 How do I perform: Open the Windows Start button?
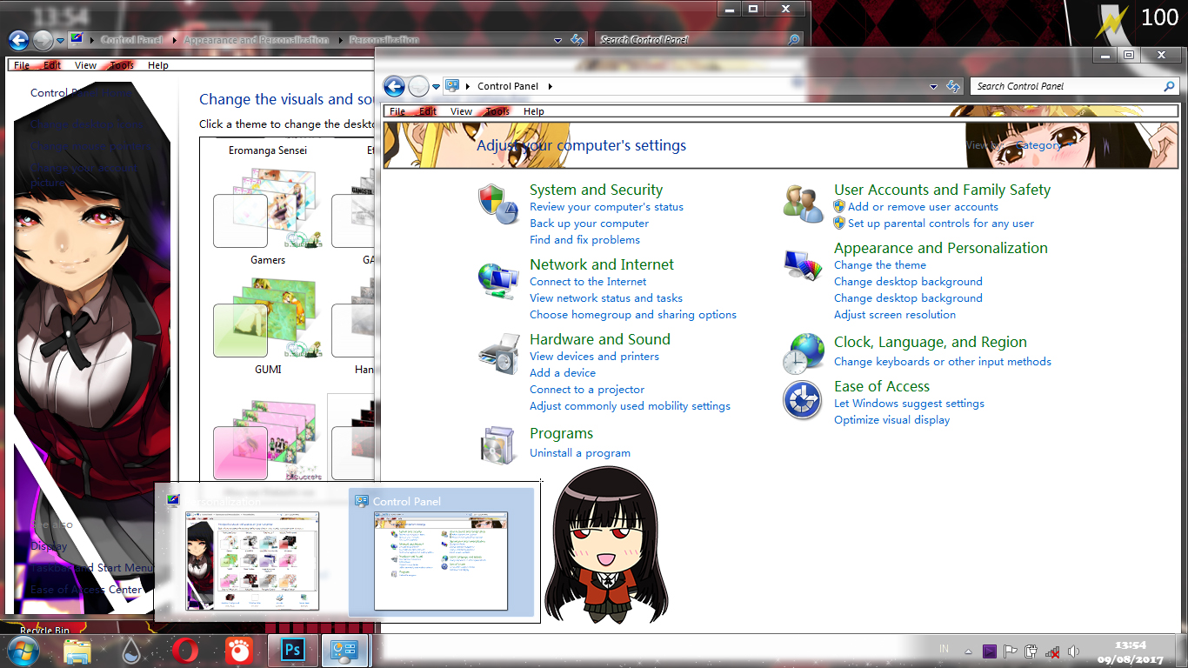[23, 651]
